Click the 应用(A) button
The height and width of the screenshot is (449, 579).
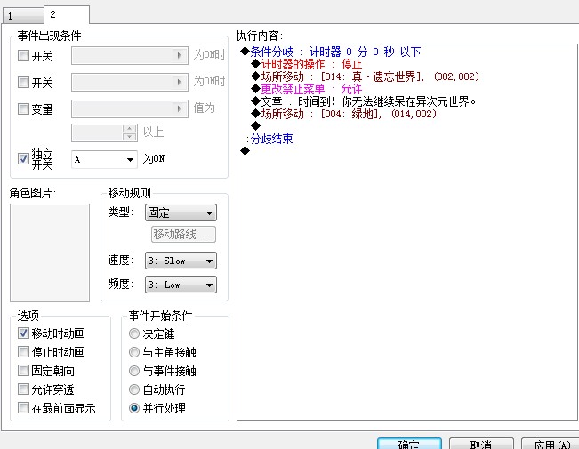(551, 444)
